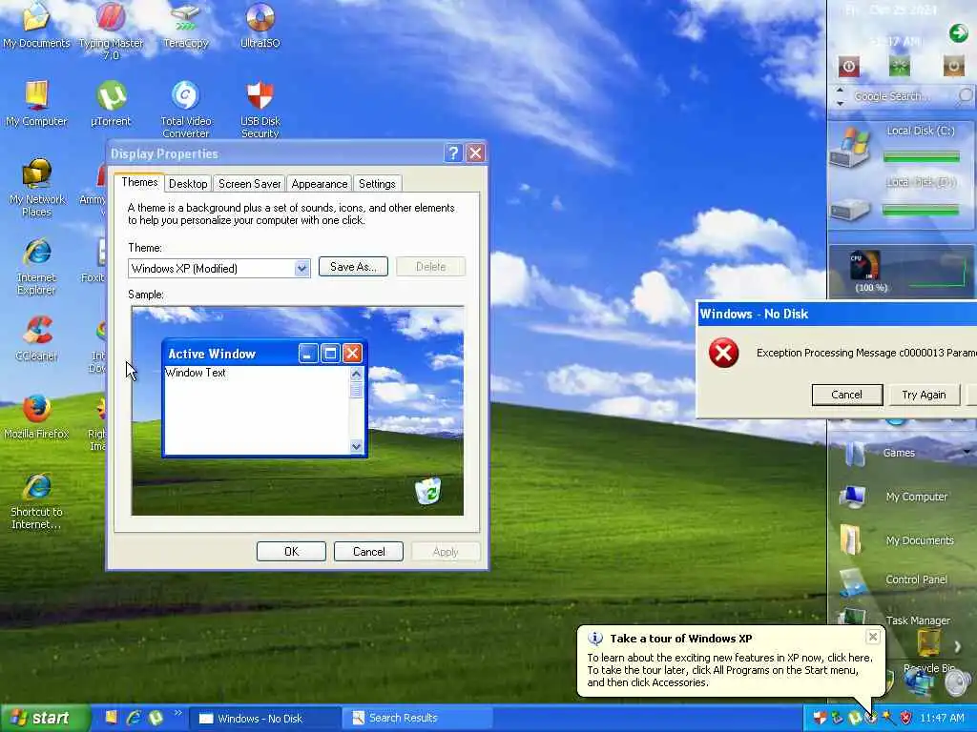
Task: Click brown restart icon in sidebar
Action: 953,66
